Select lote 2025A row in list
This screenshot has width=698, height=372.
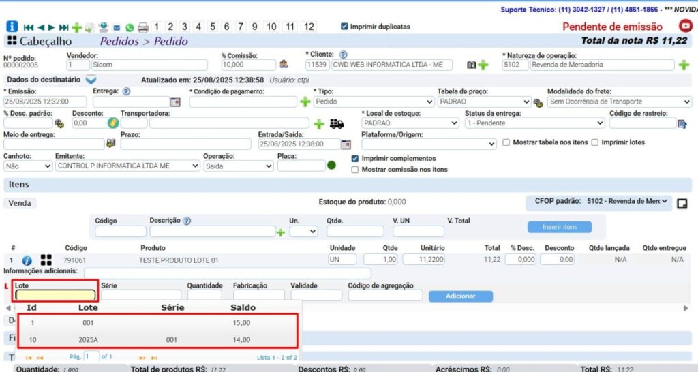tap(157, 339)
